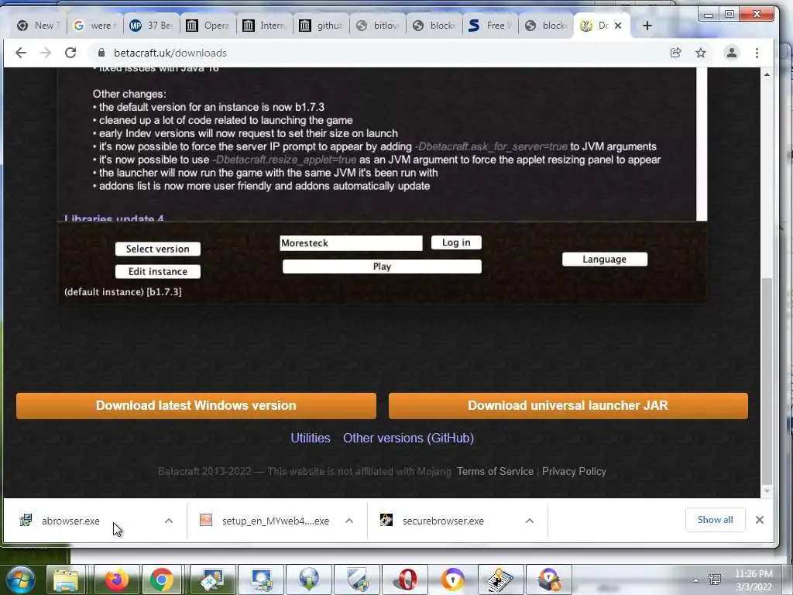Reload the betacraft.uk page

pos(70,53)
